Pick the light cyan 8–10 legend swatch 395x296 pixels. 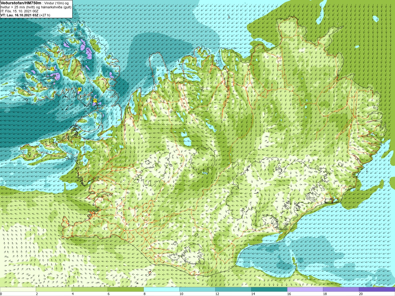[161, 290]
